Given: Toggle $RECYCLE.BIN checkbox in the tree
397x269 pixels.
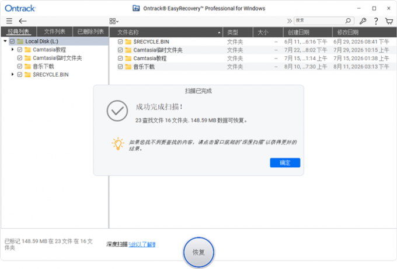Looking at the screenshot, I should click(20, 74).
